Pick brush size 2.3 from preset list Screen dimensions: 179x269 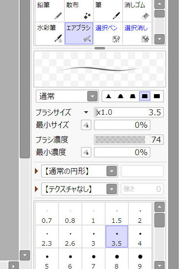click(47, 237)
